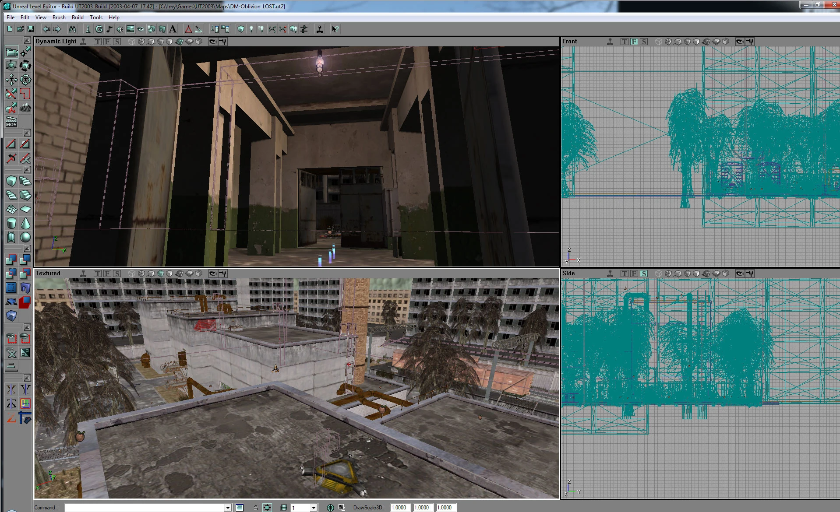Click the Dynamic Light viewport label
The height and width of the screenshot is (512, 840).
pyautogui.click(x=56, y=42)
